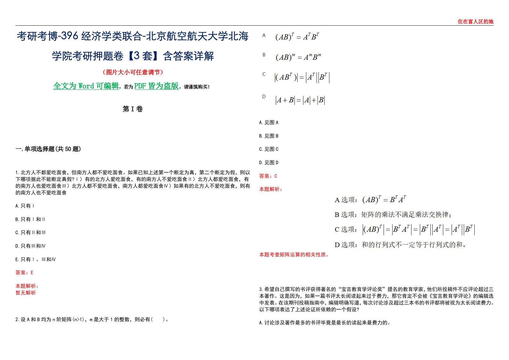Click formula A (AB)^T = A^T B^T

[x=297, y=37]
